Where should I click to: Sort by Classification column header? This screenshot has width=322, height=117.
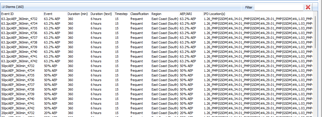click(140, 14)
